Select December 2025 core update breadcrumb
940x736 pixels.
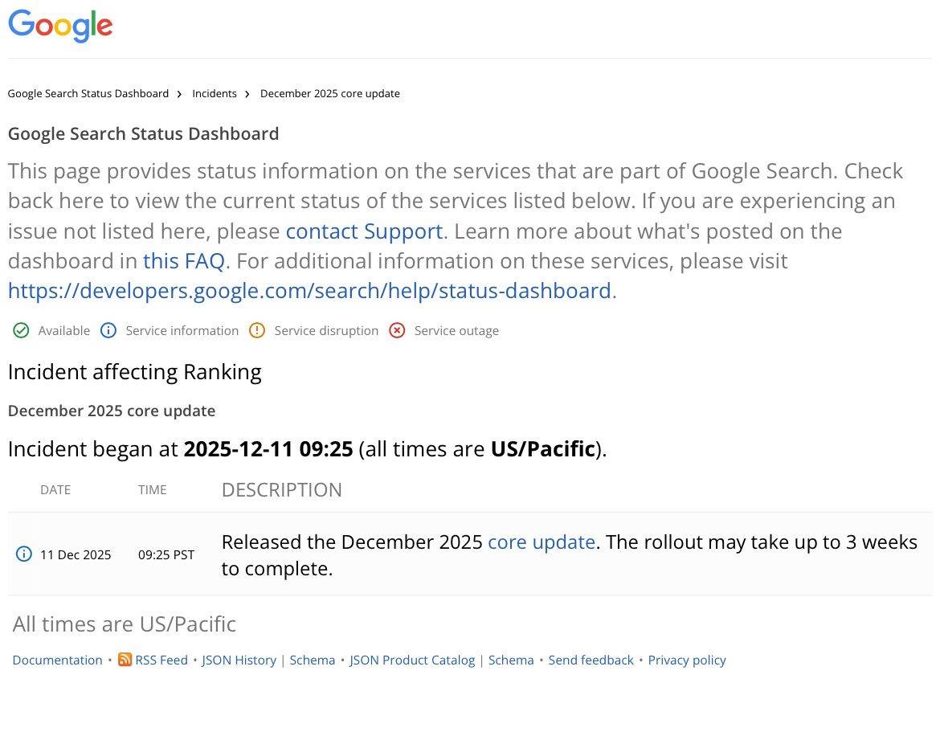coord(329,93)
